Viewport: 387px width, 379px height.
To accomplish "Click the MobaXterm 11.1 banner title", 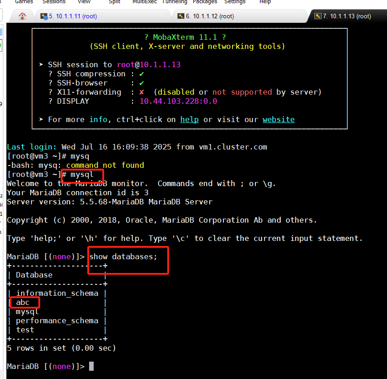I will pos(185,37).
